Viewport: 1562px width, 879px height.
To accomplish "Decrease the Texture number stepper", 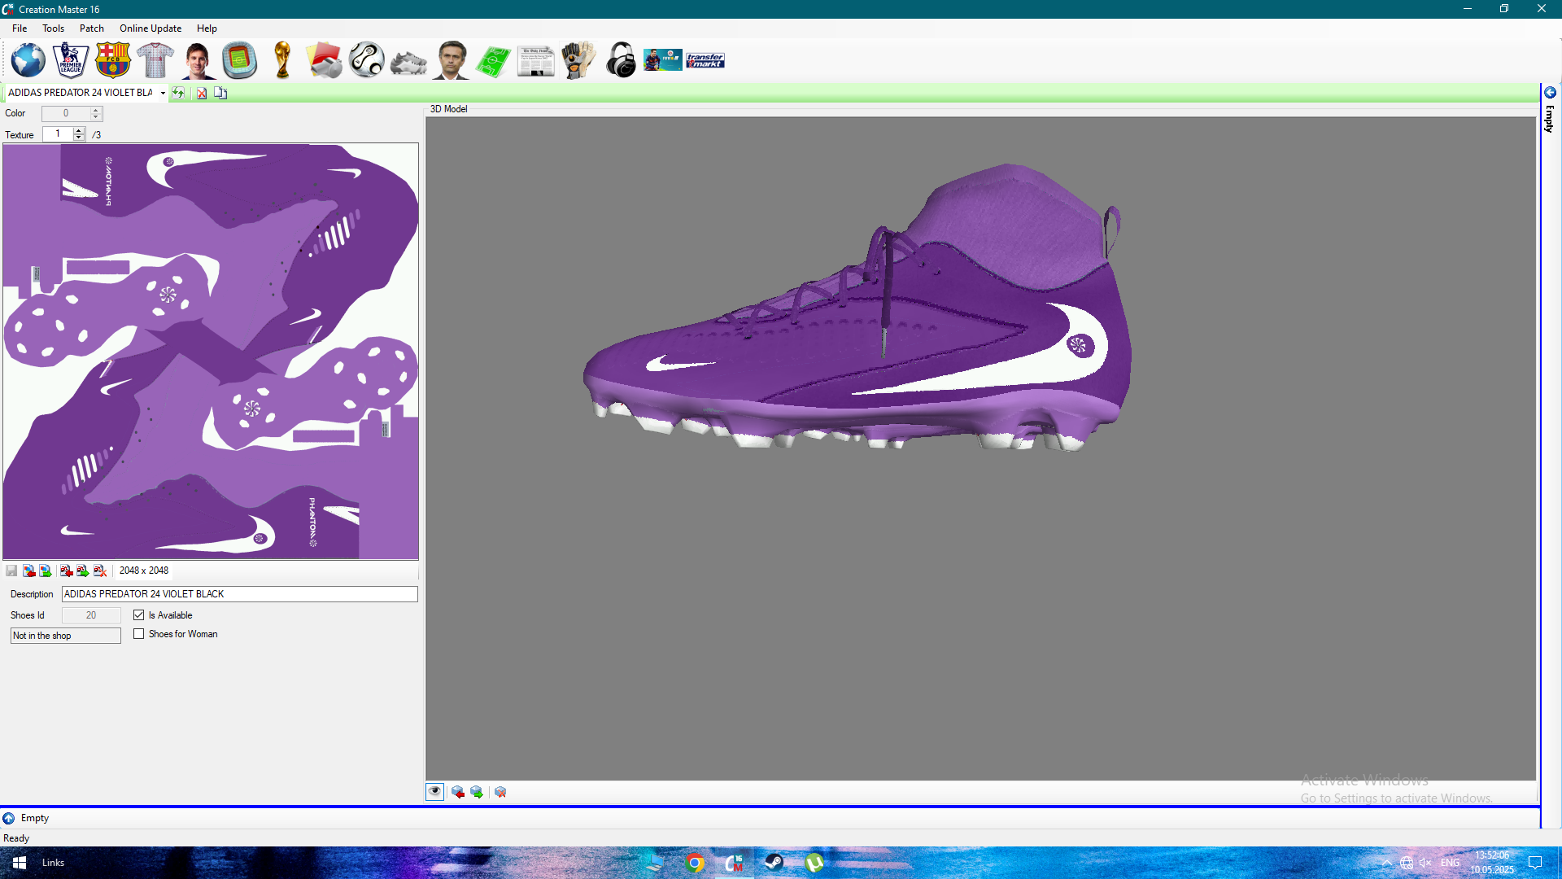I will coord(79,138).
